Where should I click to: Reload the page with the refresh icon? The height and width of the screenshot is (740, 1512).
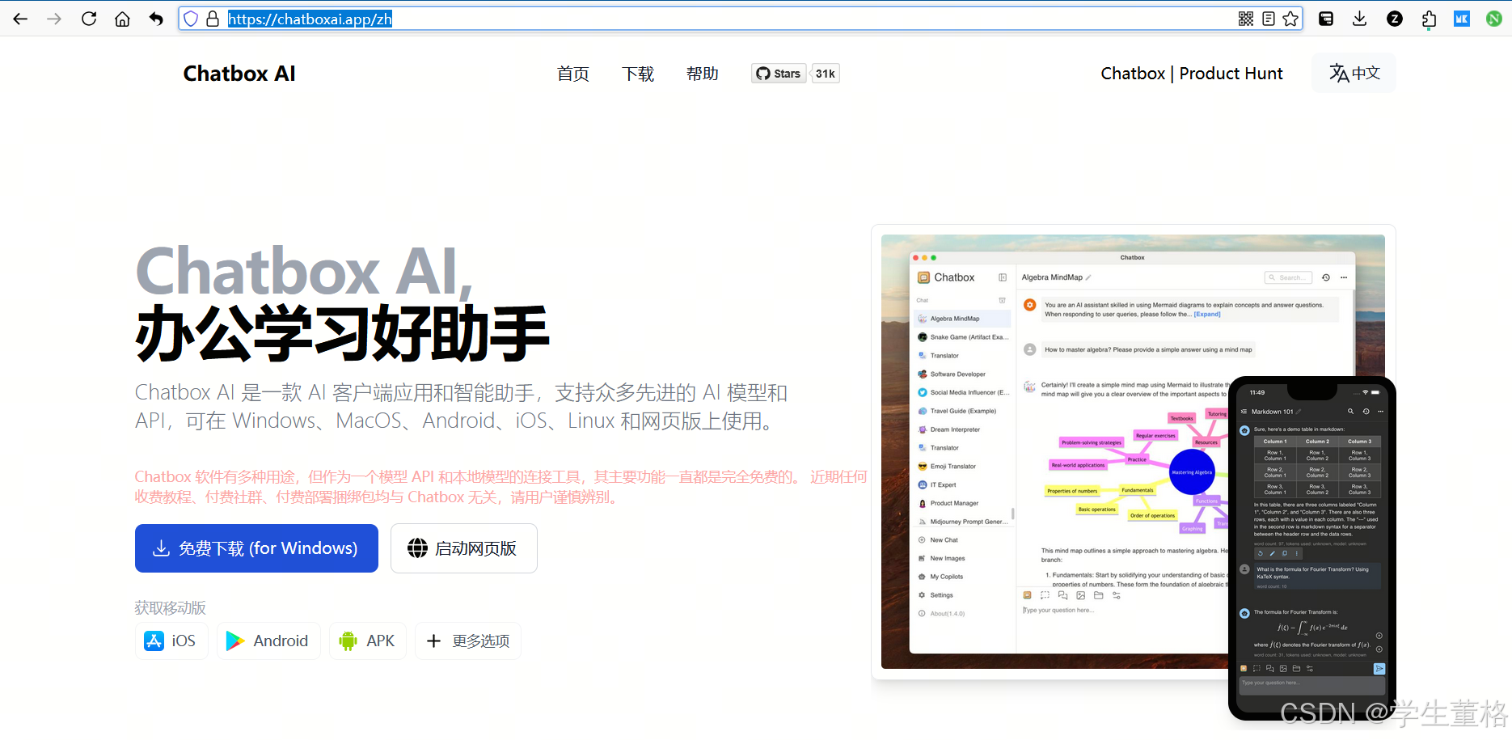point(89,19)
